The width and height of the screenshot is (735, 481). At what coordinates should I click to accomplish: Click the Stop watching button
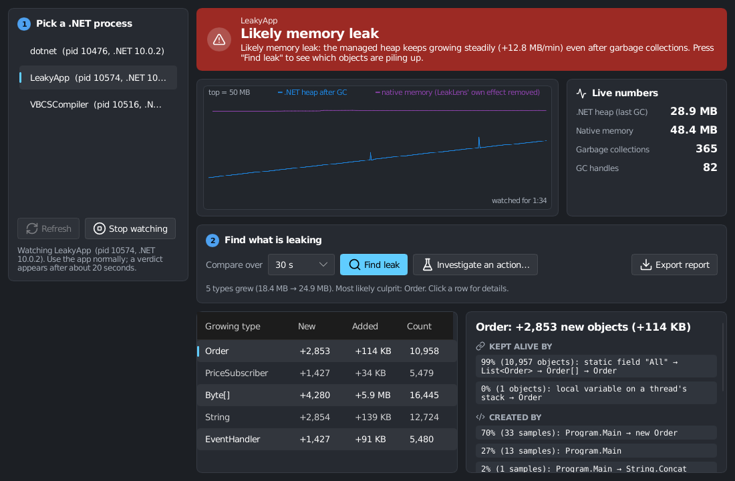[130, 228]
